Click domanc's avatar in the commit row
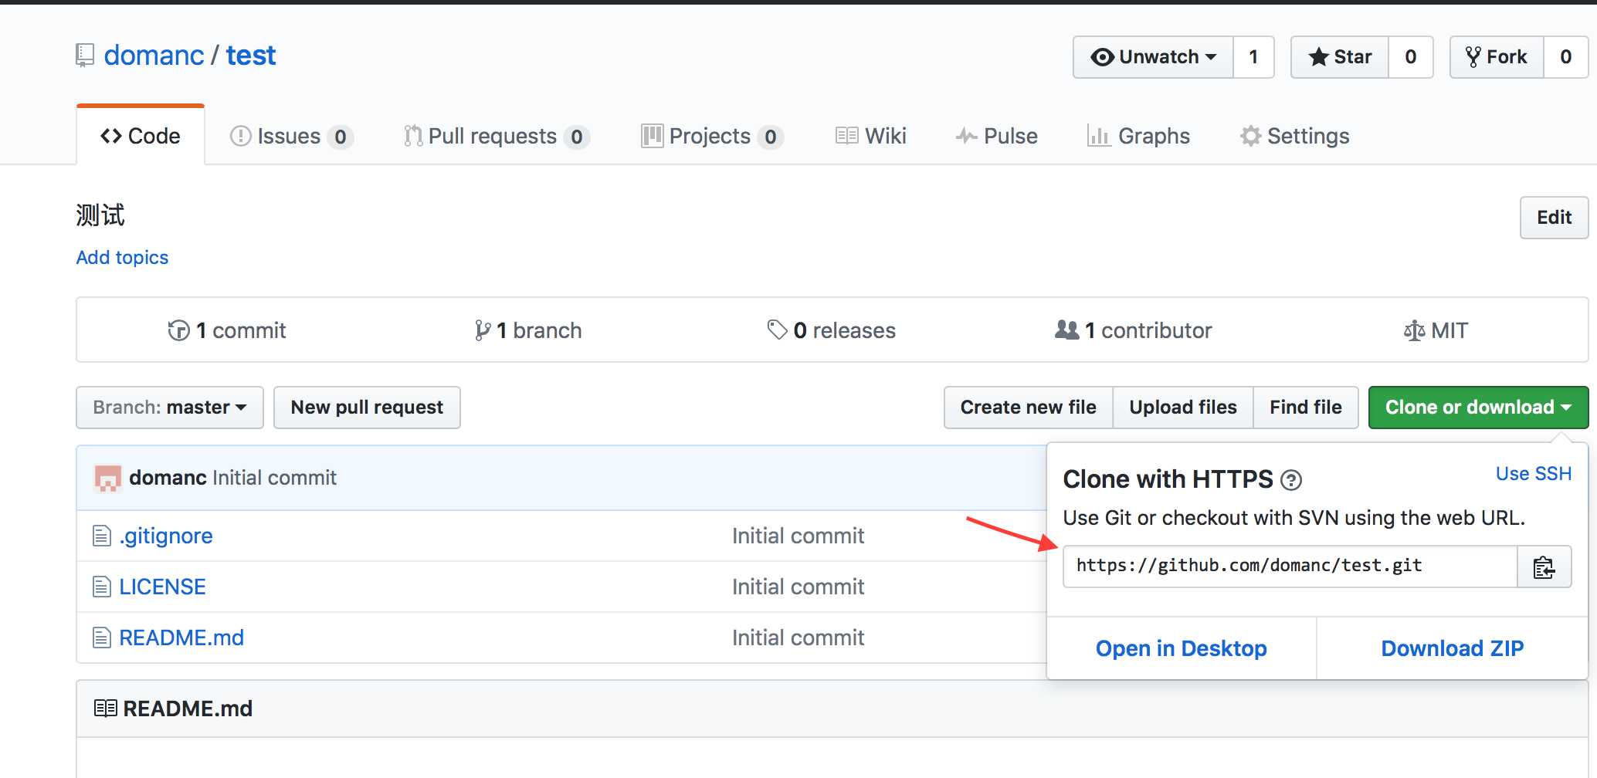This screenshot has height=778, width=1597. 107,478
